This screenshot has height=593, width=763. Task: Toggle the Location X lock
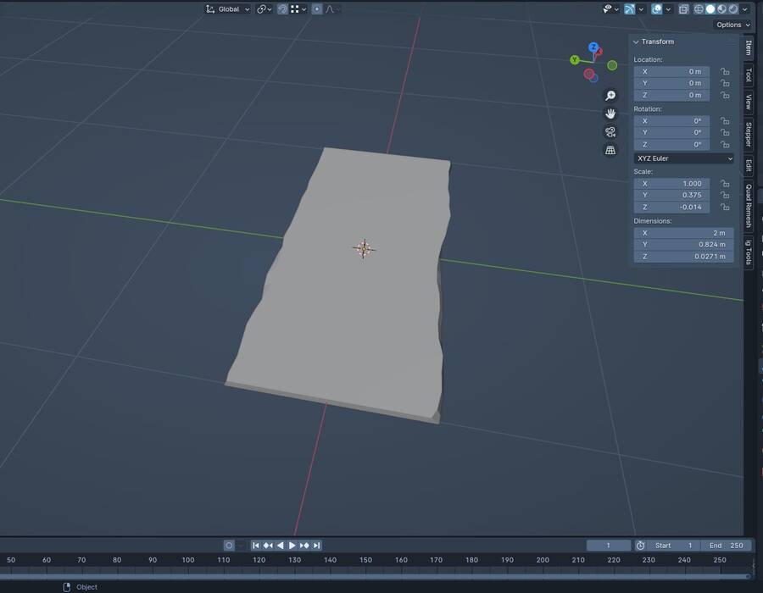(x=725, y=71)
